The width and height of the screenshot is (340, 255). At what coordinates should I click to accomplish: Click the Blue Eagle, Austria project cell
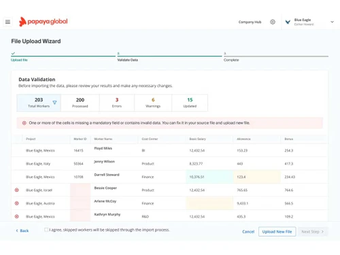[x=40, y=203]
